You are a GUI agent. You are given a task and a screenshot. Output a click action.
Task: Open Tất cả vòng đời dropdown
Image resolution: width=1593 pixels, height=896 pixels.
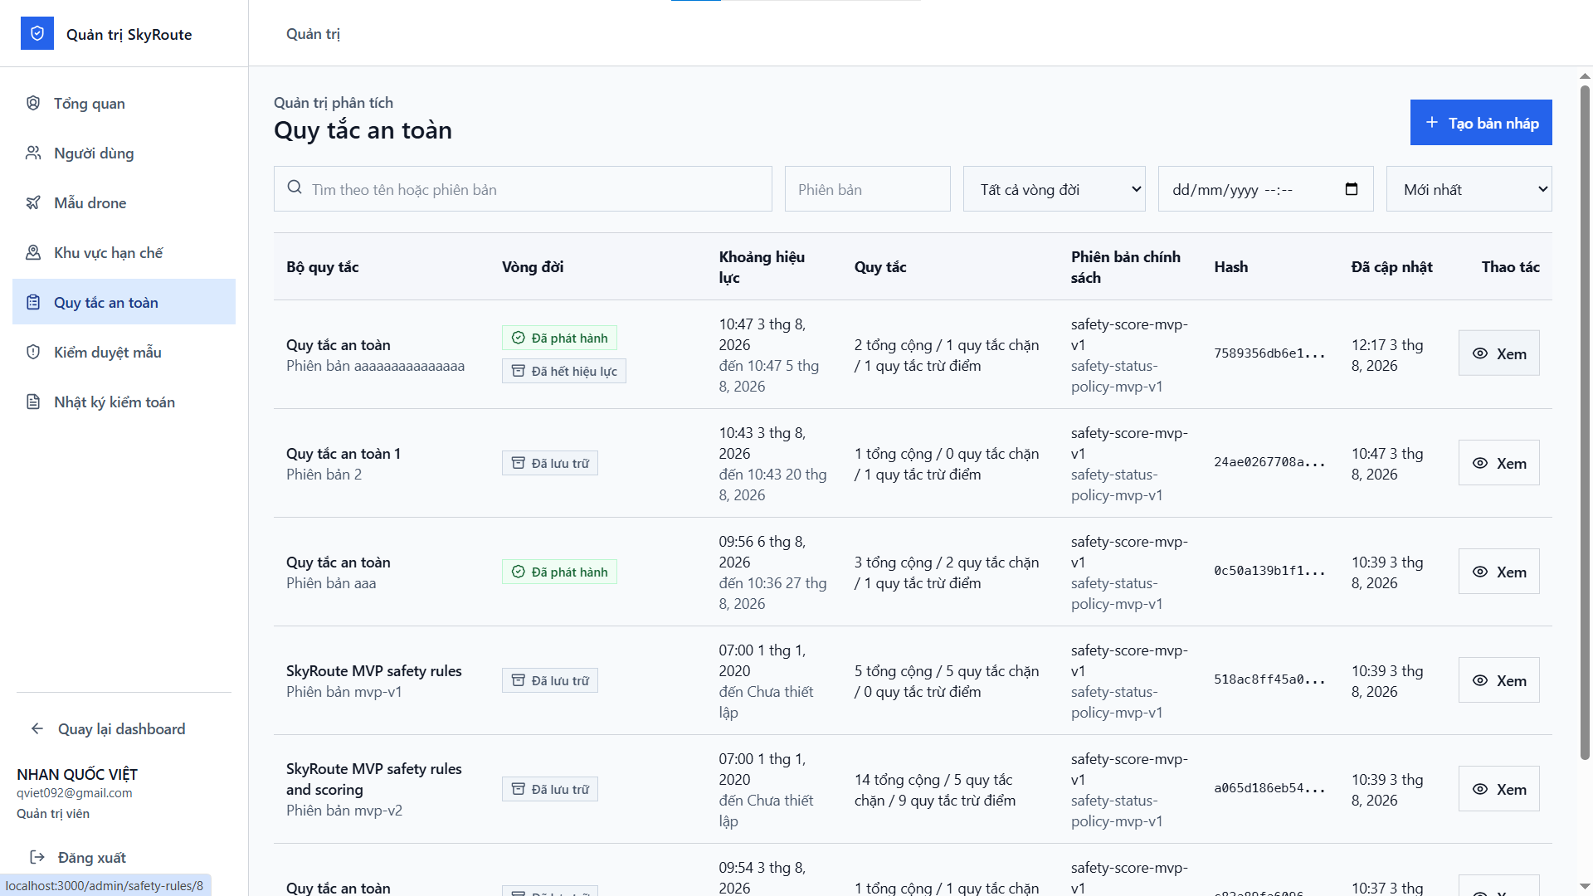1054,189
